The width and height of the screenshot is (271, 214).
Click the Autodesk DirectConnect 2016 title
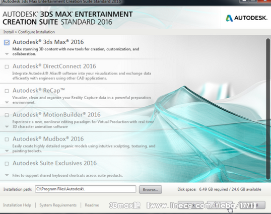pos(54,66)
